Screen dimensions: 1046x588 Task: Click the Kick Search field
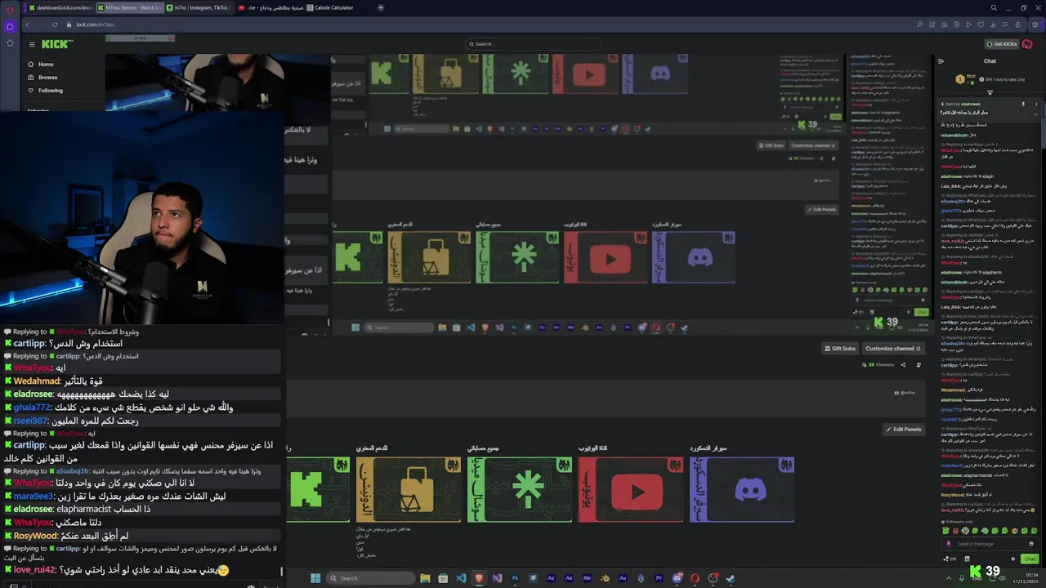533,44
